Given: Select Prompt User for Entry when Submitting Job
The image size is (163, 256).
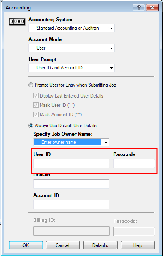Looking at the screenshot, I should point(31,85).
